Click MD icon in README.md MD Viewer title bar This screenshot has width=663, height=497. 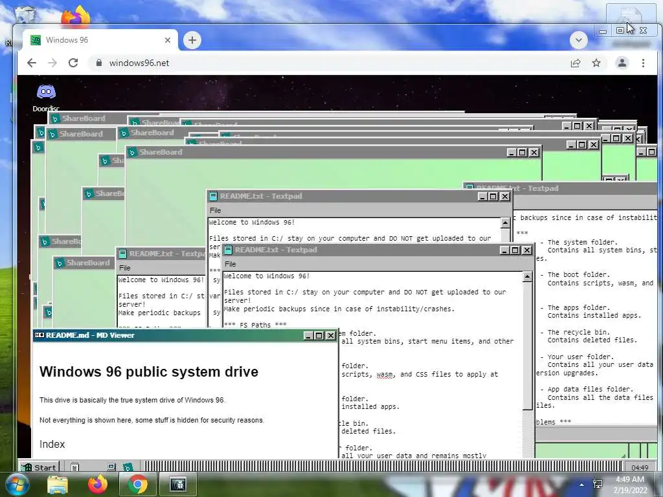coord(39,335)
